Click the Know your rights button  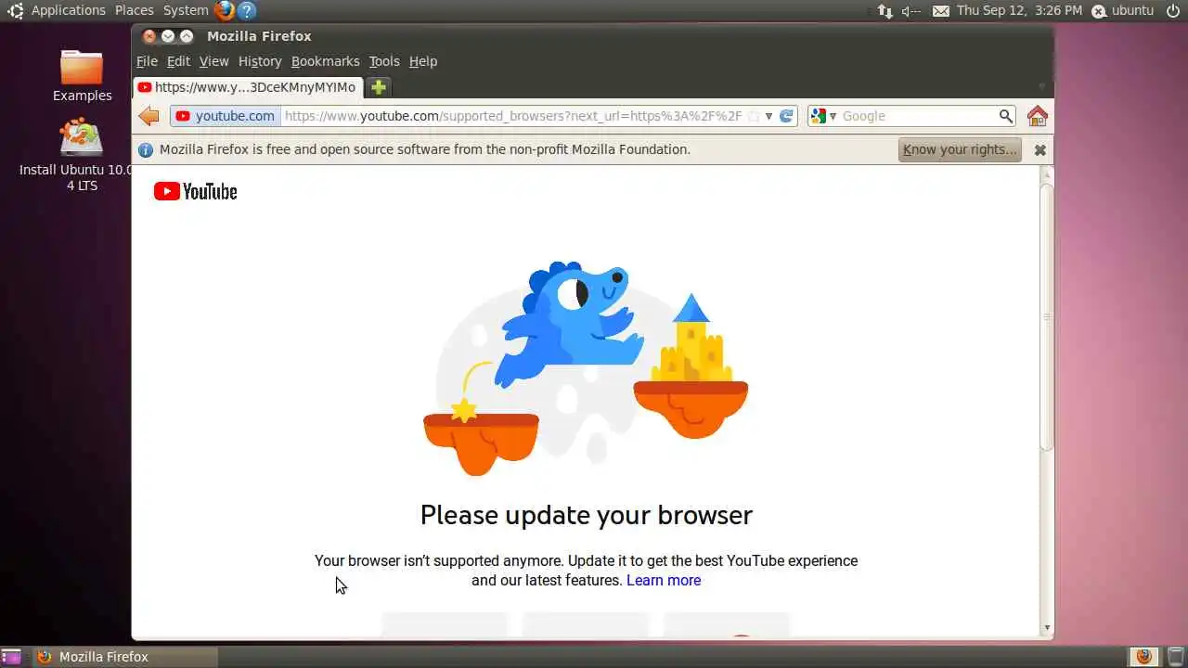pos(960,149)
